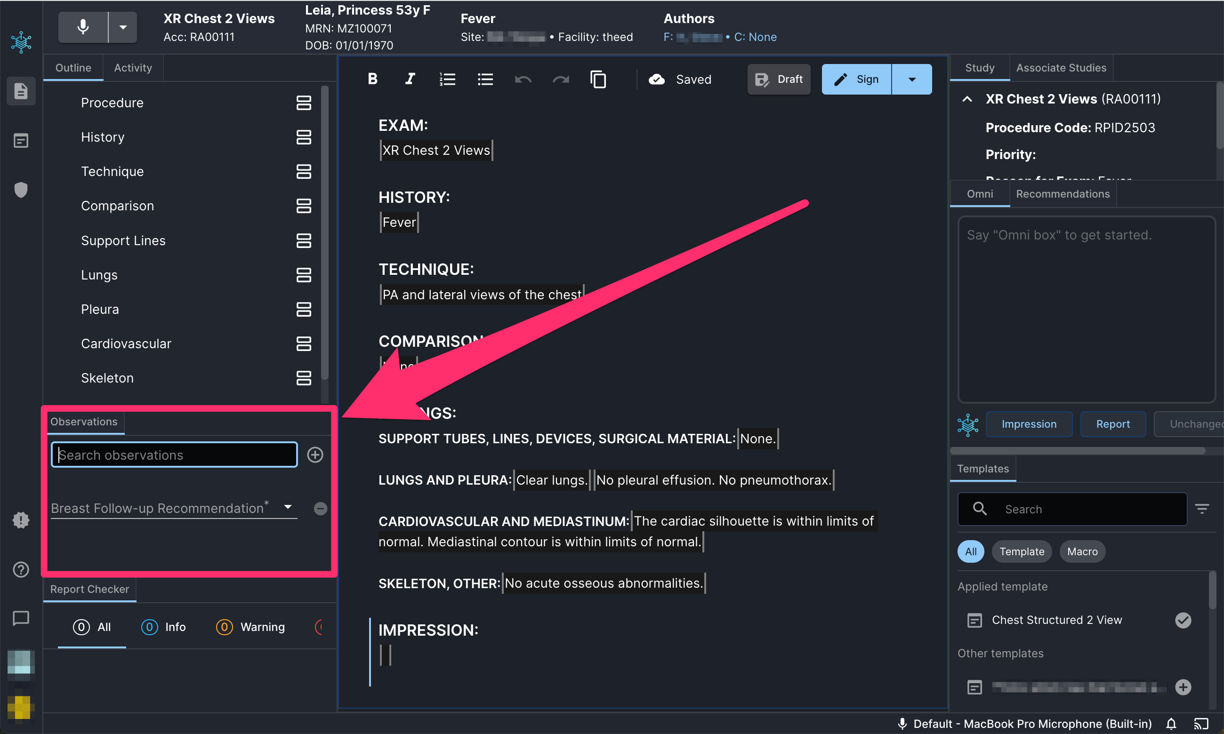Viewport: 1224px width, 734px height.
Task: Collapse the XR Chest 2 Views study details
Action: (x=967, y=99)
